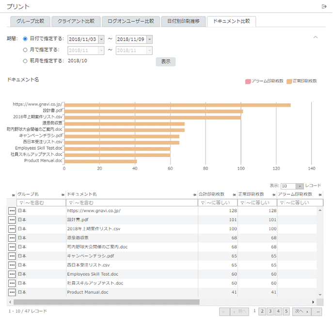Viewport: 333px width, 317px height.
Task: Click pin icon beside グループ名 column header
Action: point(13,194)
